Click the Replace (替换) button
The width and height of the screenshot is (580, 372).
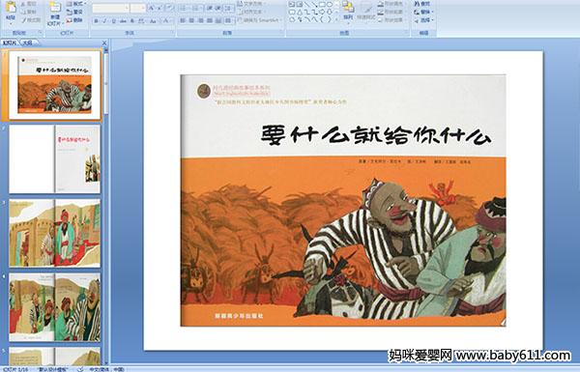(x=422, y=12)
